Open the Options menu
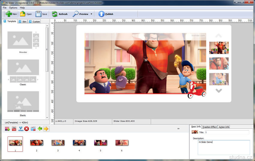The image size is (255, 161). tap(13, 7)
